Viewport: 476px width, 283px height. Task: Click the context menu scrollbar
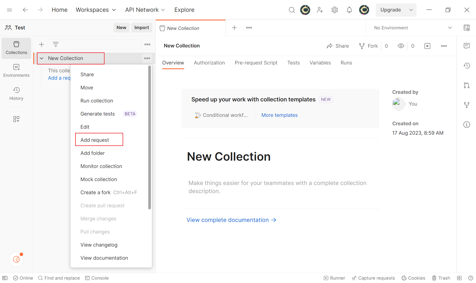pos(150,137)
